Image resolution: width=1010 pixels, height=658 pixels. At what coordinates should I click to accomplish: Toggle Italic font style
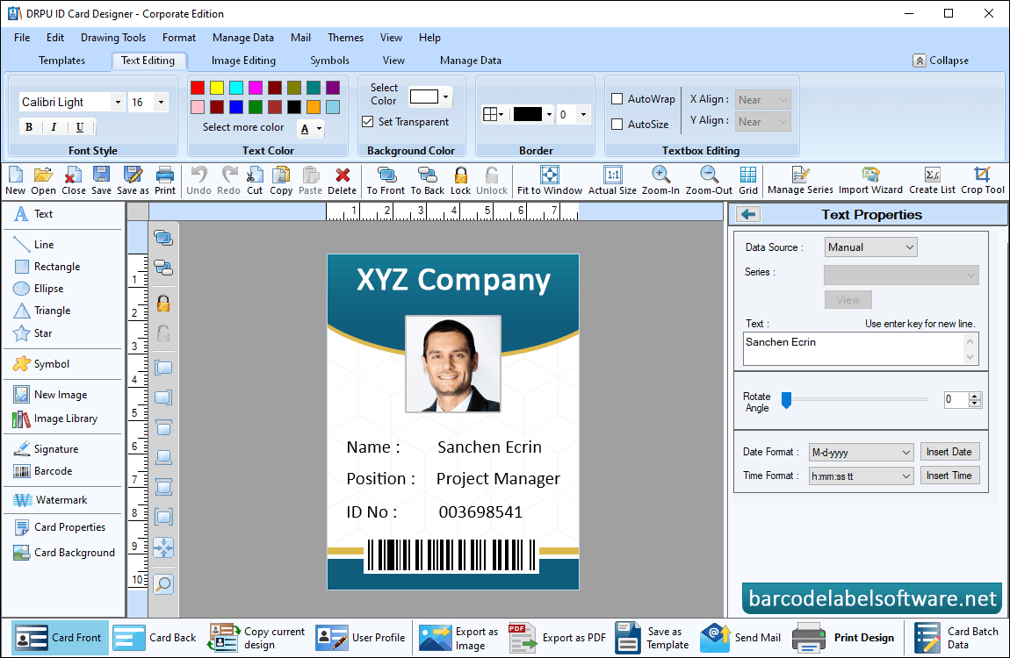tap(54, 127)
